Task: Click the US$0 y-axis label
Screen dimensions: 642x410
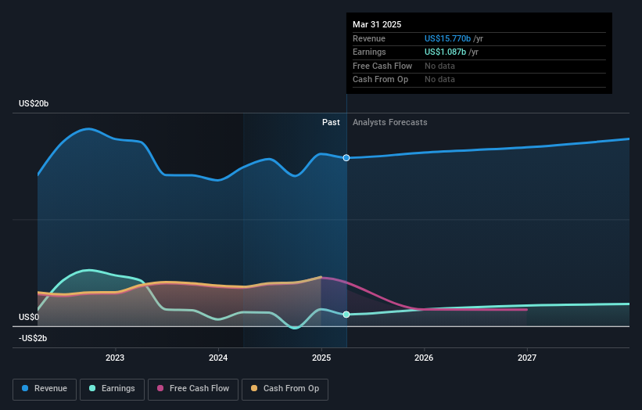Action: [x=29, y=317]
